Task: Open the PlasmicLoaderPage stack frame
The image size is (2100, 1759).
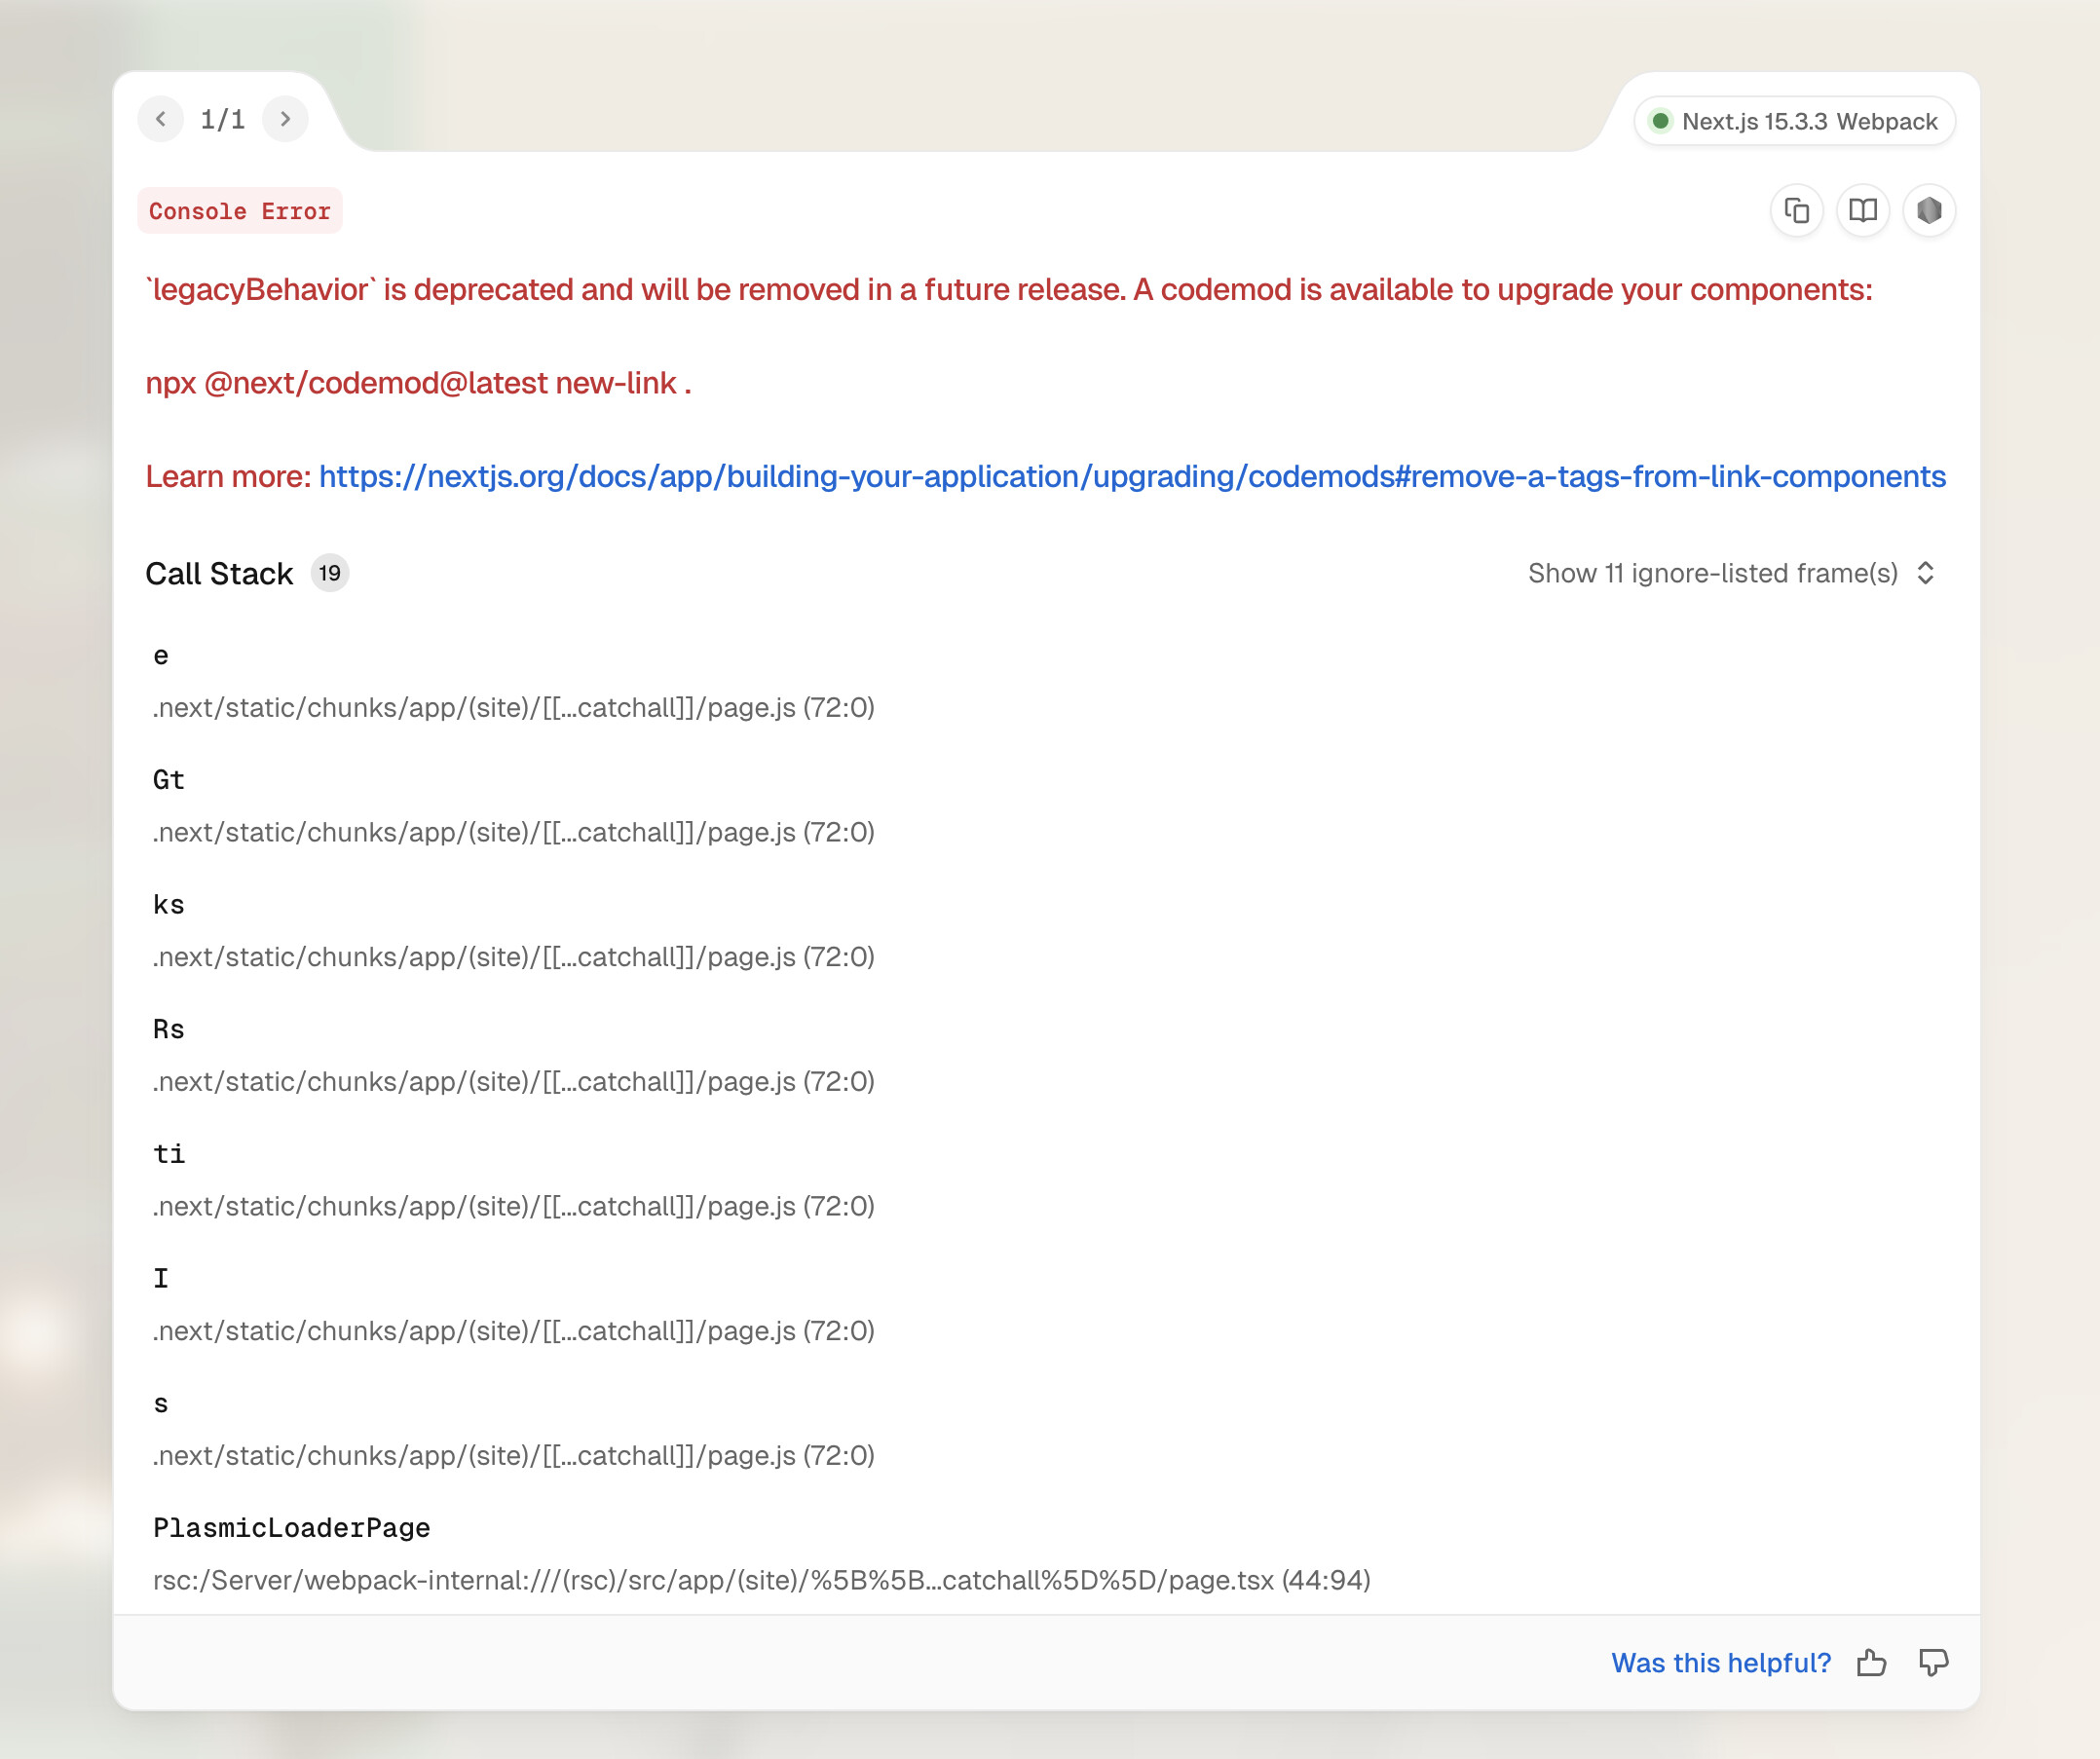Action: [x=291, y=1527]
